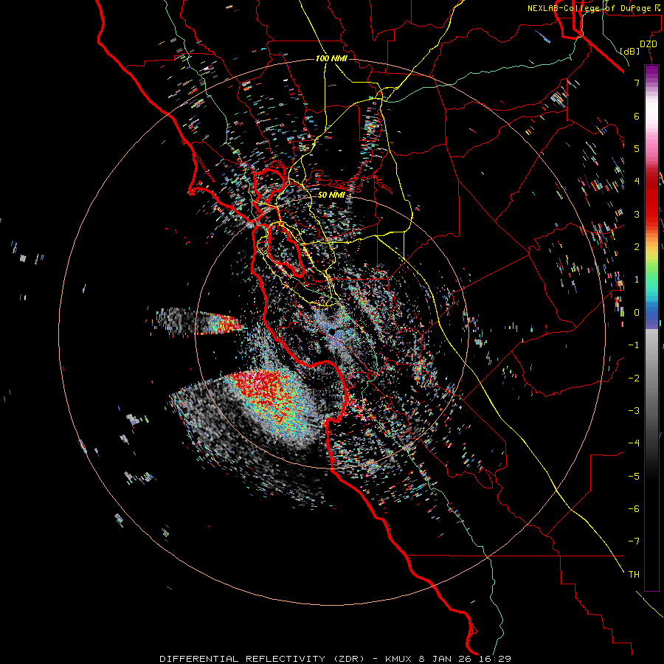Click scale value 7 on the legend
The width and height of the screenshot is (664, 664).
tap(637, 83)
